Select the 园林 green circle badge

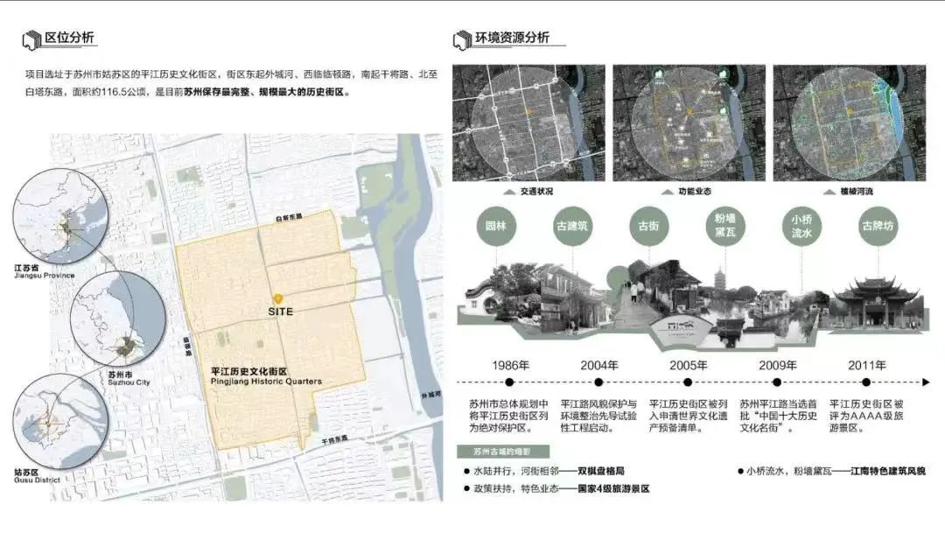click(x=497, y=226)
